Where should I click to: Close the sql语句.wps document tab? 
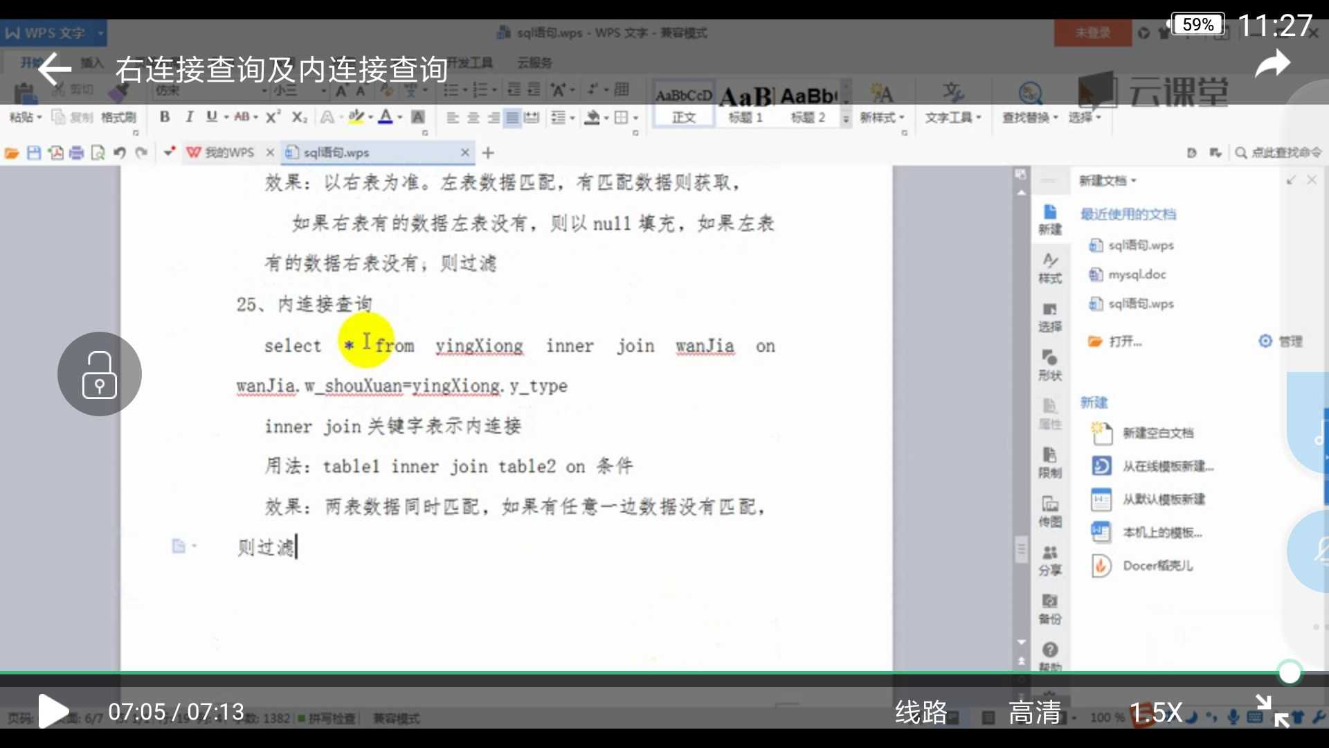click(x=465, y=152)
